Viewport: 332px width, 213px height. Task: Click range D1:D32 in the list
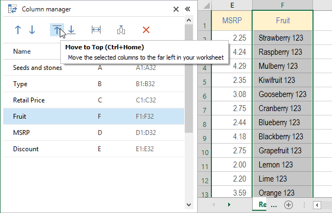pos(146,133)
